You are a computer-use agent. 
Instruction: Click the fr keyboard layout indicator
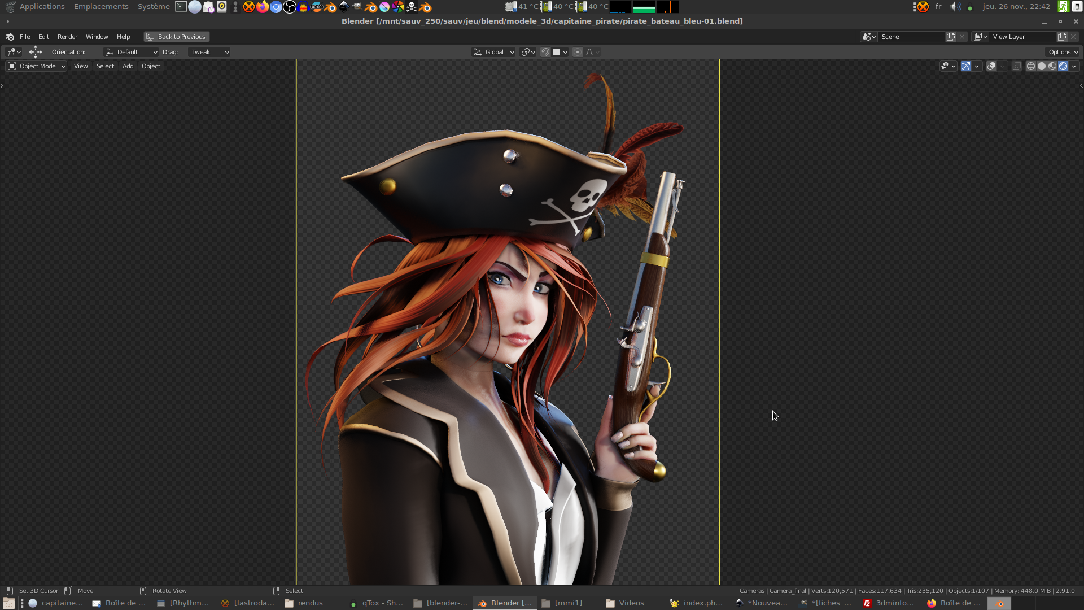[938, 7]
